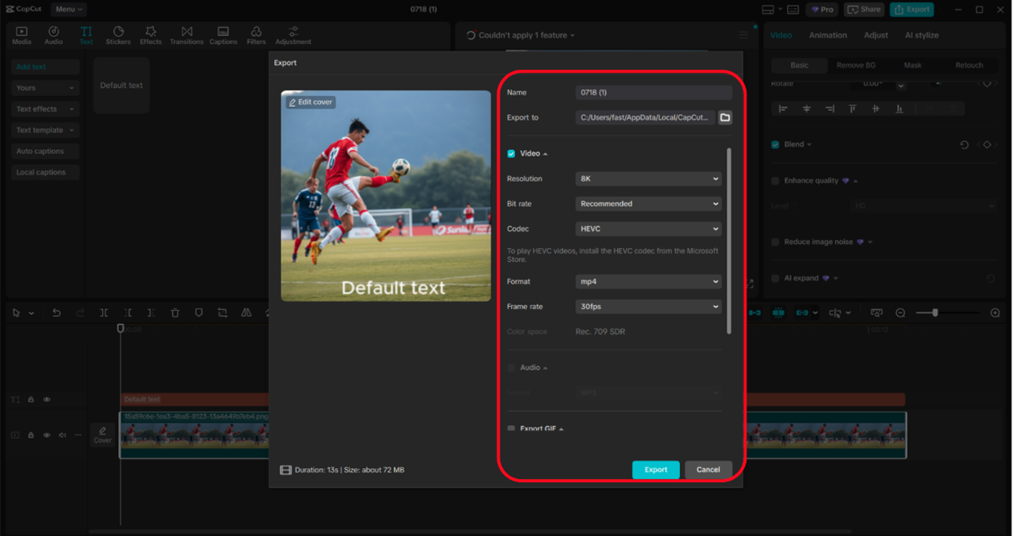This screenshot has height=536, width=1017.
Task: Click Cancel to close the export dialog
Action: click(x=708, y=470)
